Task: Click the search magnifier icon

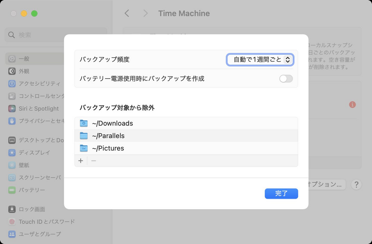Action: coord(11,35)
